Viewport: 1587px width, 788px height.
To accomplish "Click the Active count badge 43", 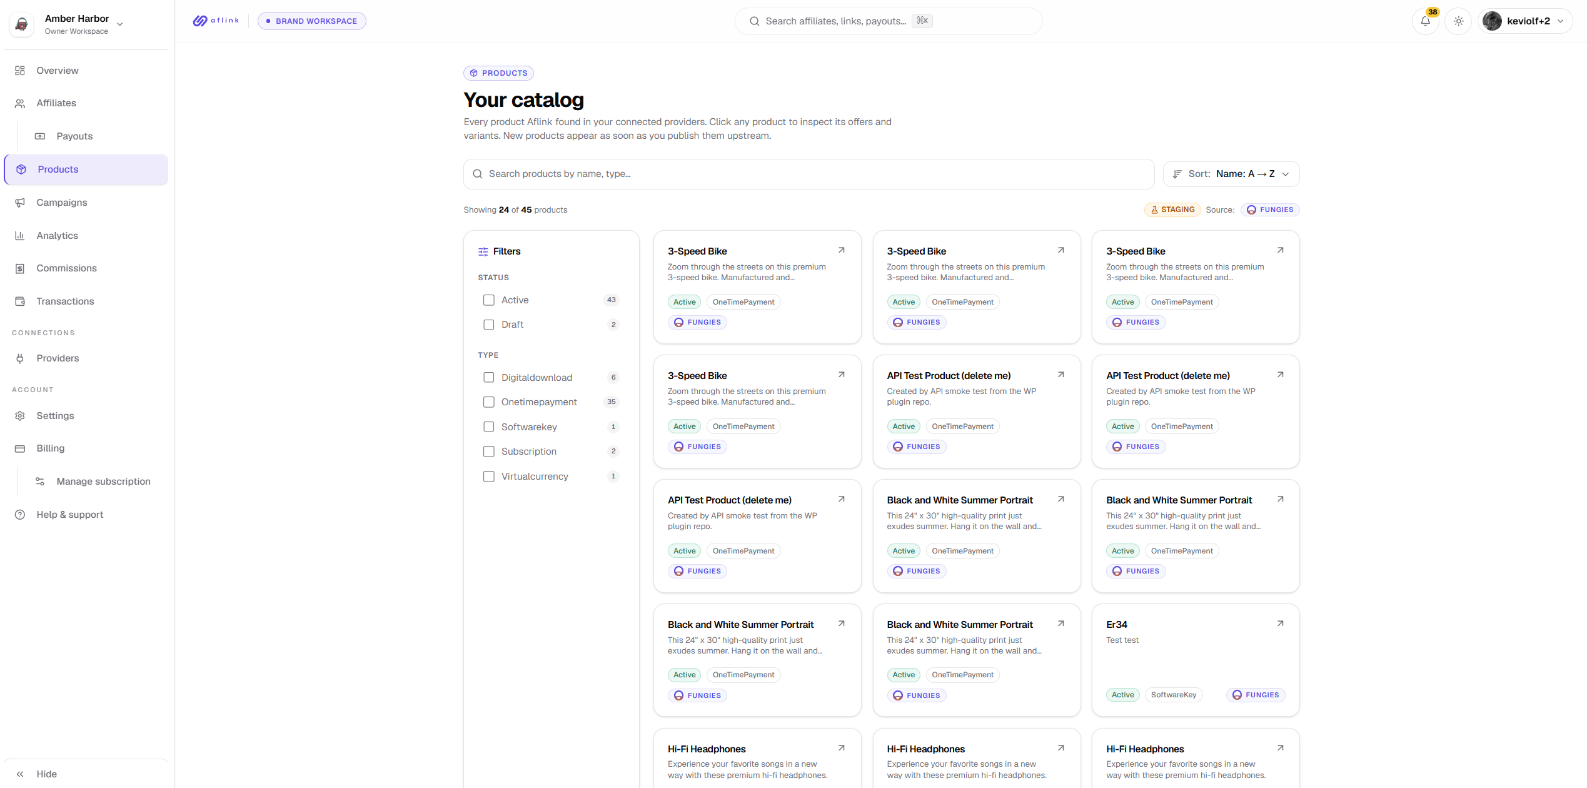I will [x=611, y=300].
